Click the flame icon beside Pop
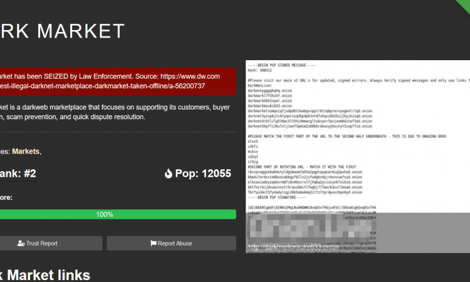Viewport: 470px width, 282px height. (x=169, y=174)
